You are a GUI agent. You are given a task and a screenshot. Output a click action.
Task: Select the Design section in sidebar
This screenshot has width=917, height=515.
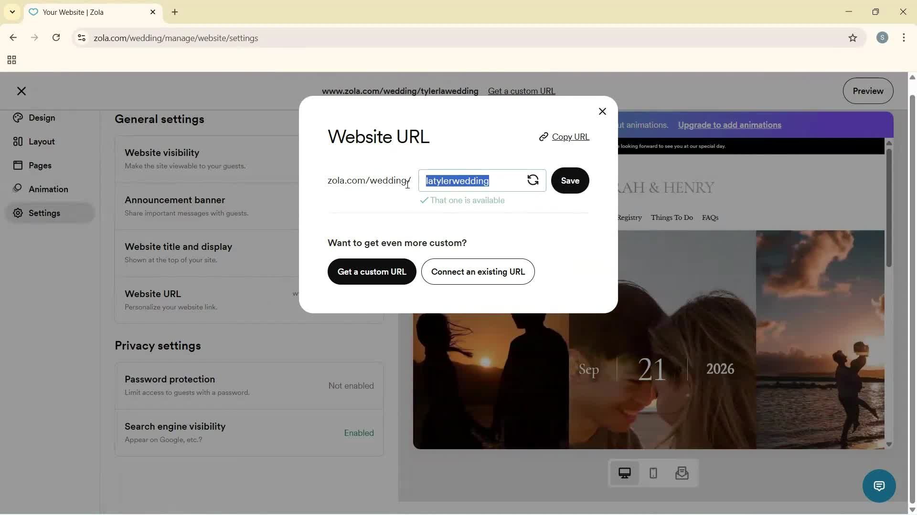(x=42, y=118)
